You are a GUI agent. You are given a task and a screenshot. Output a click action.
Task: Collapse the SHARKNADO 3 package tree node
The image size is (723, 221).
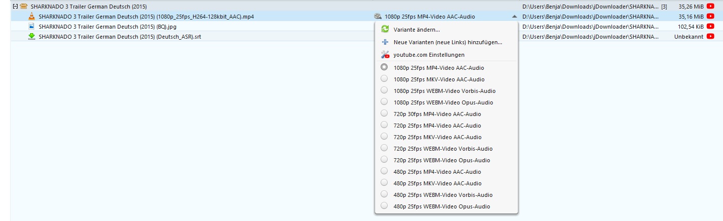coord(15,7)
